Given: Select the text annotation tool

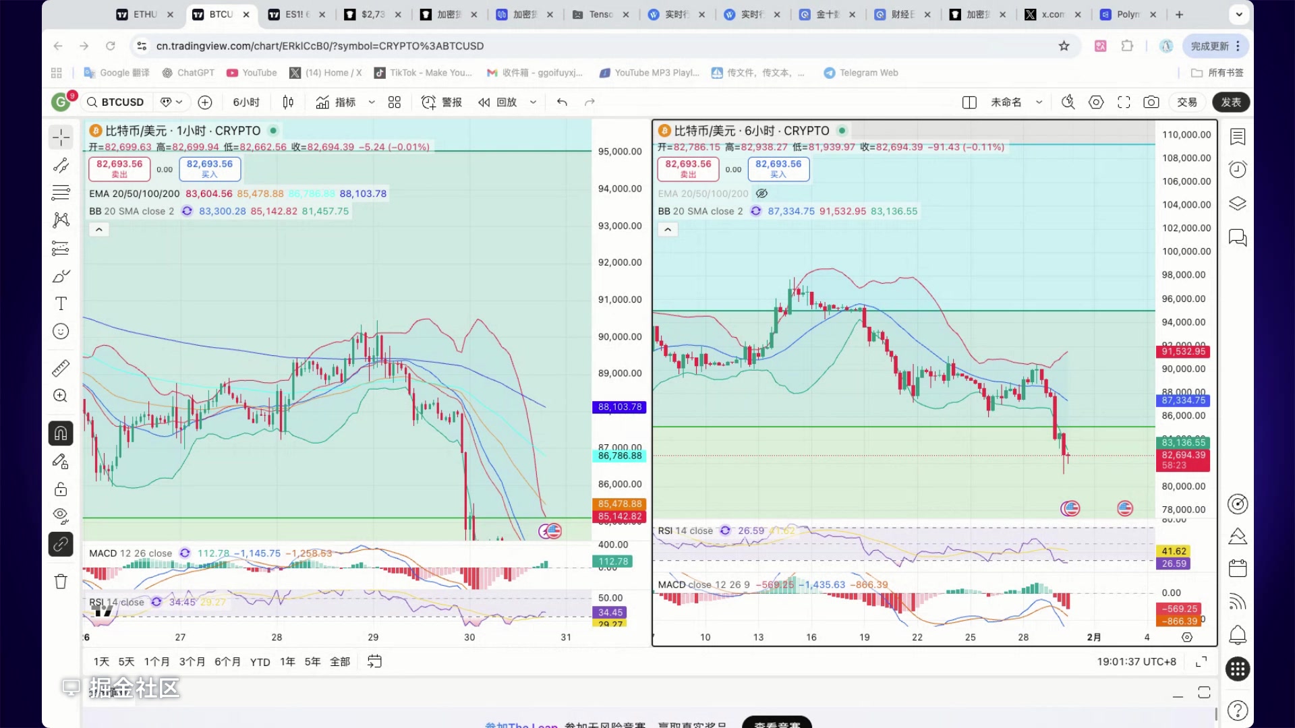Looking at the screenshot, I should pos(61,304).
